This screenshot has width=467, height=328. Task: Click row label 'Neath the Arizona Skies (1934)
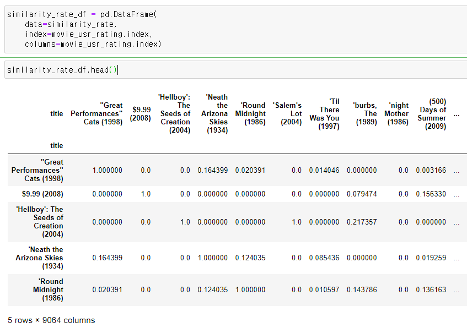[39, 258]
